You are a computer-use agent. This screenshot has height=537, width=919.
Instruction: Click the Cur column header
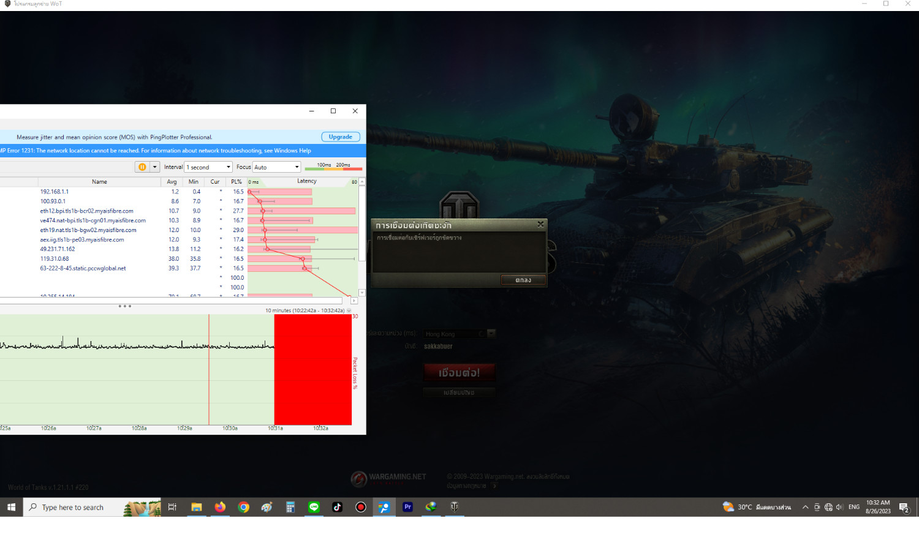(x=215, y=182)
